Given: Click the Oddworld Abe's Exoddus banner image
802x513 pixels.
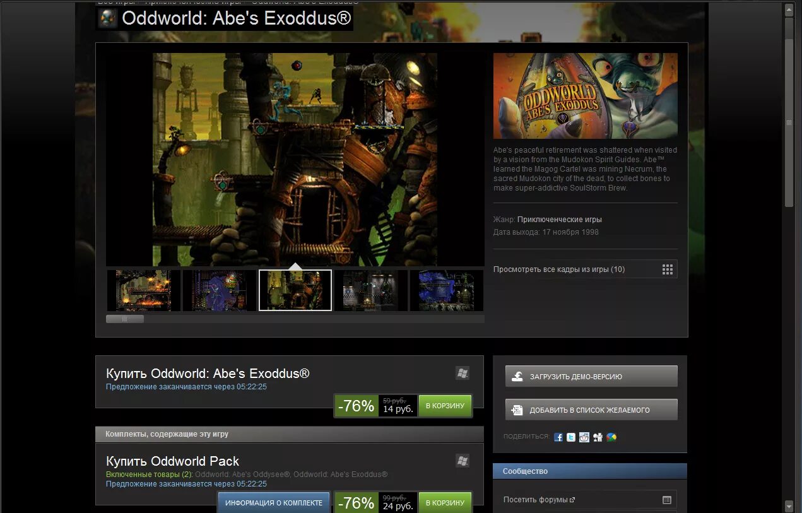Looking at the screenshot, I should click(x=586, y=96).
